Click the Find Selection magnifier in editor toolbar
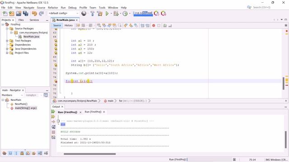The width and height of the screenshot is (289, 162). (x=99, y=25)
